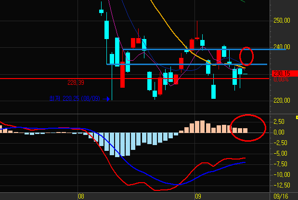The image size is (298, 200).
Task: Click the -12.50 oscillator axis label
Action: 281,185
